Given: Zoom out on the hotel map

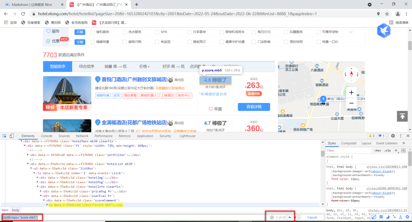Looking at the screenshot, I should click(x=351, y=103).
